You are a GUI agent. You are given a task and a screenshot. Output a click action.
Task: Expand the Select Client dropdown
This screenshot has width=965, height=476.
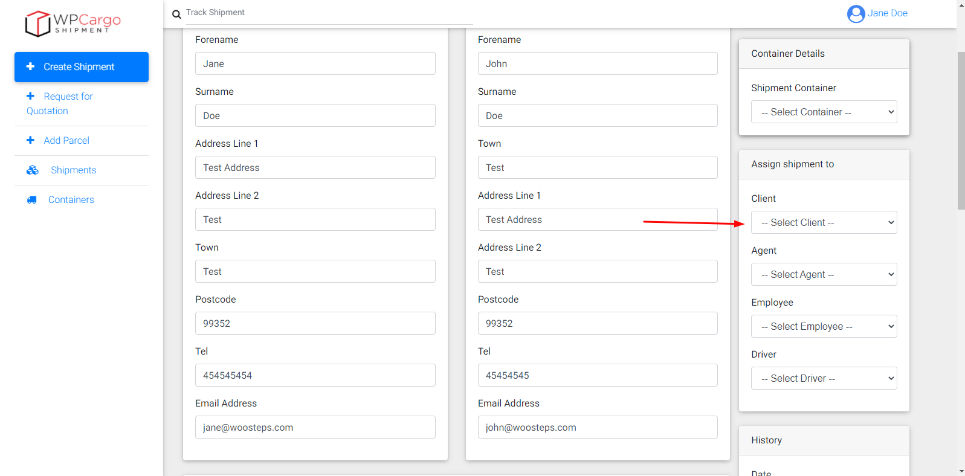tap(824, 222)
